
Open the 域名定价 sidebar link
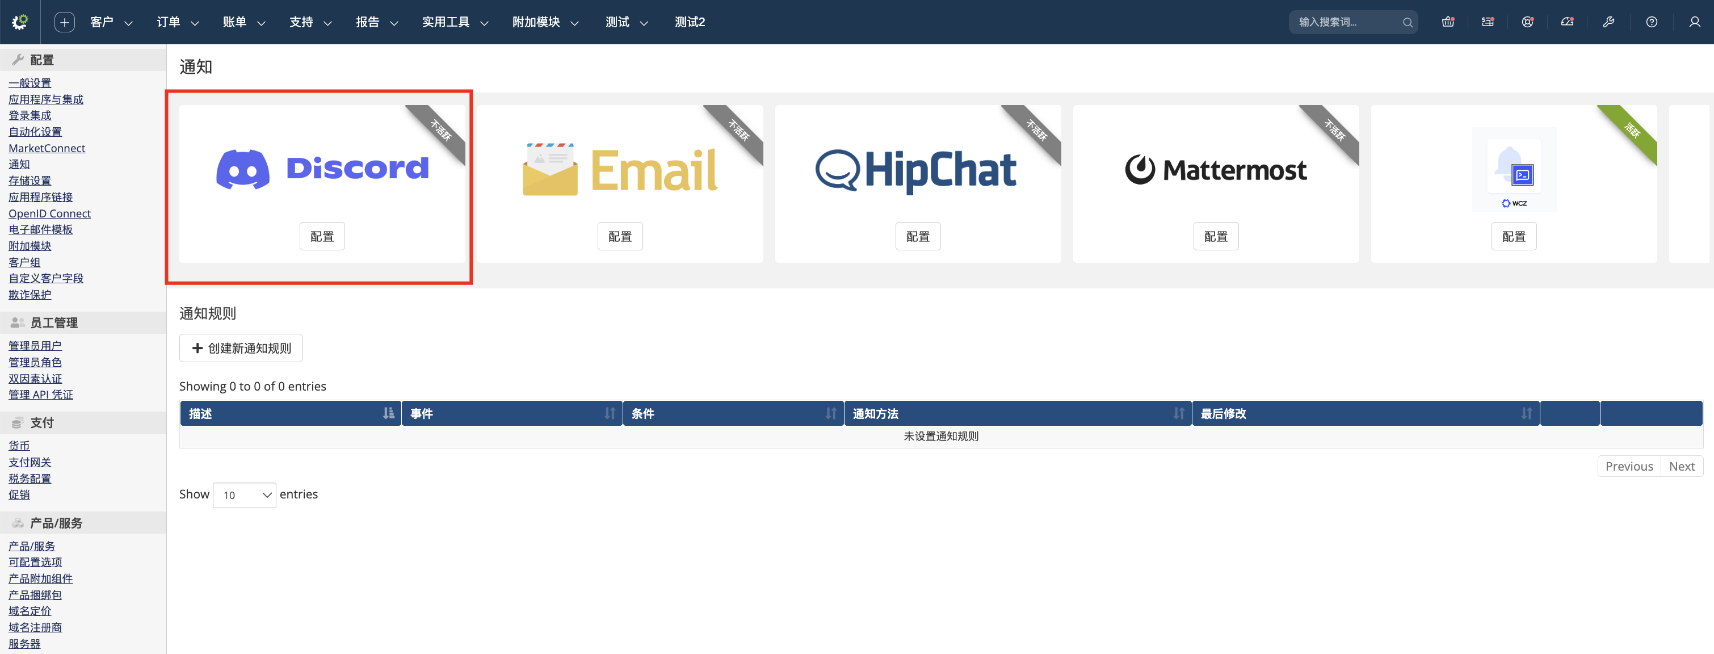30,611
